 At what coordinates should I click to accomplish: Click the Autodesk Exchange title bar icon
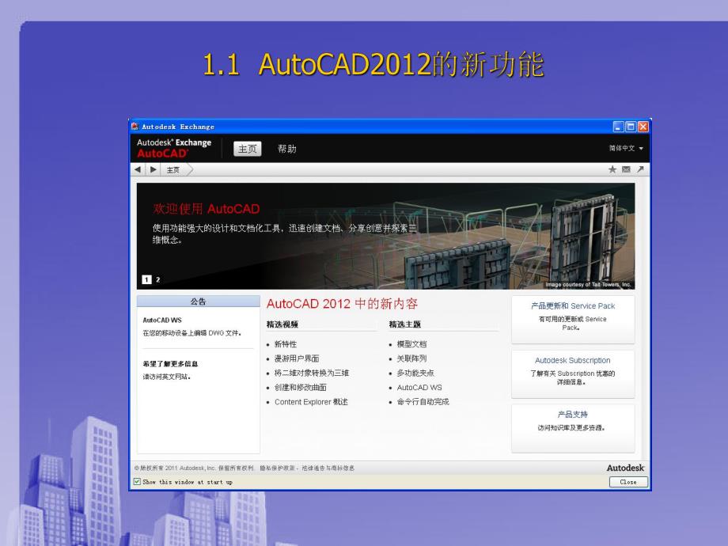coord(135,127)
